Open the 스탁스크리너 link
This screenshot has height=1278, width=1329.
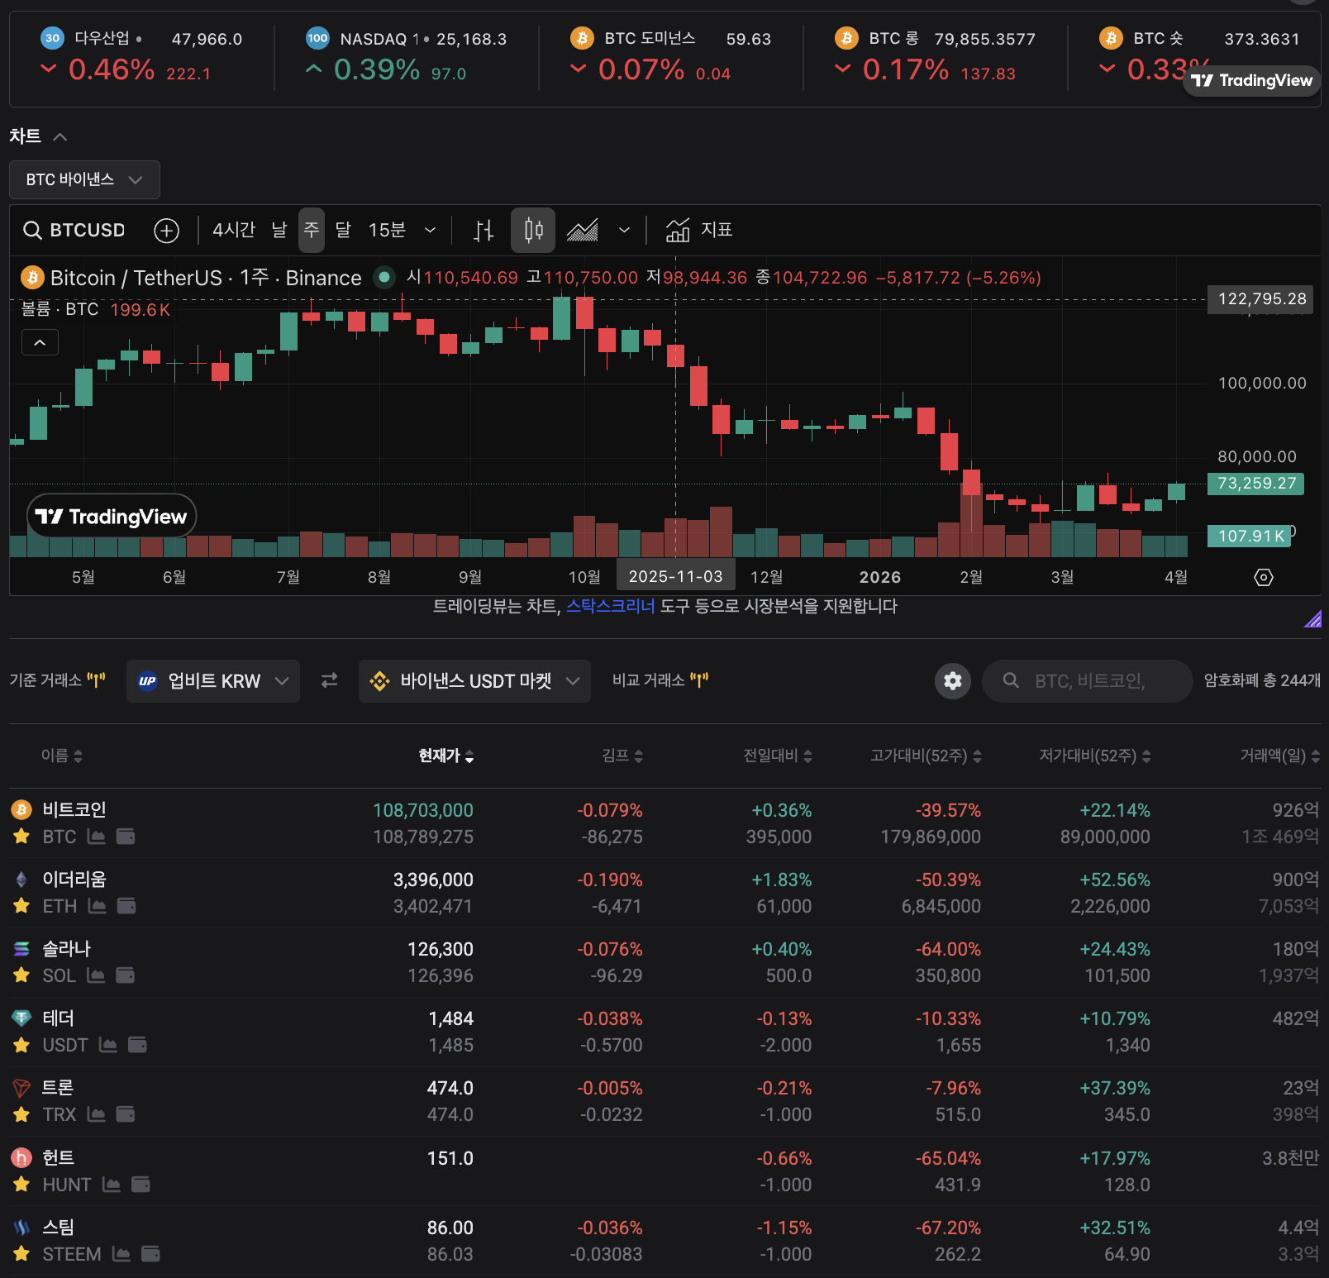coord(610,606)
